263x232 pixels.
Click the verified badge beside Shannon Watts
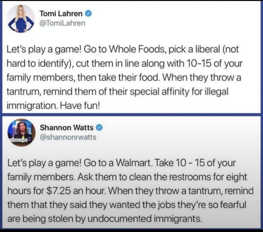(x=99, y=128)
